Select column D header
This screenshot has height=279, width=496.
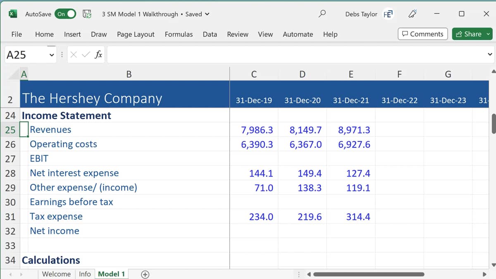coord(302,74)
